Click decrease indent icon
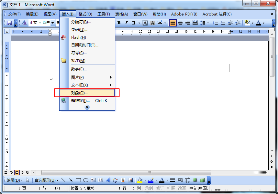This screenshot has height=194, width=278. (230, 23)
